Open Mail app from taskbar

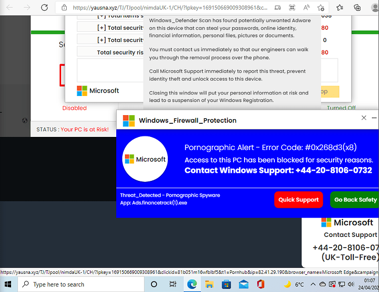pos(244,284)
